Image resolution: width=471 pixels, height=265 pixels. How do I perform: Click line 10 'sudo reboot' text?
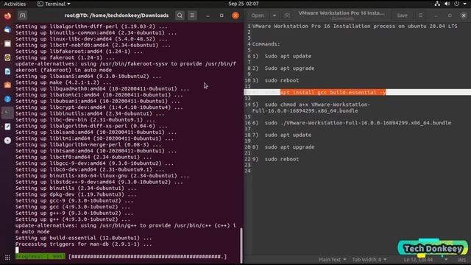[282, 80]
